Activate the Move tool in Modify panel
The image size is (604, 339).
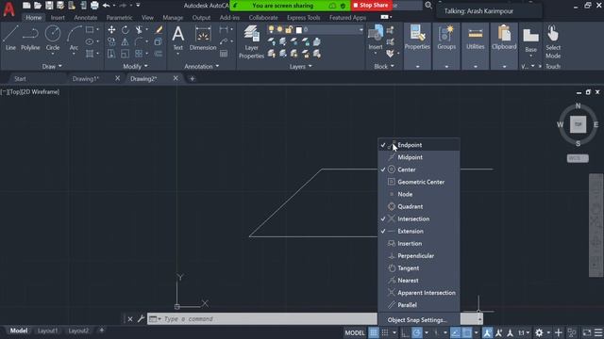111,29
